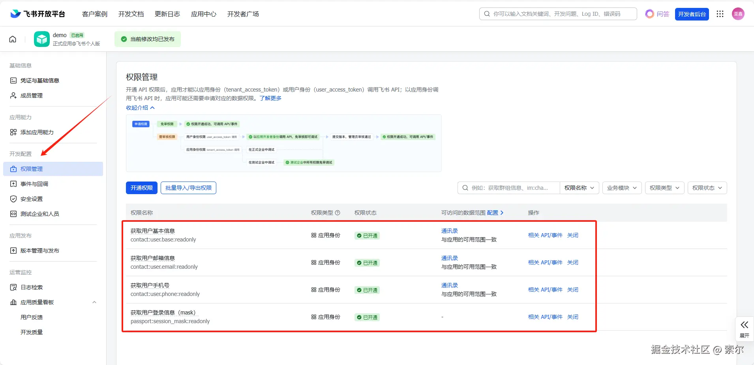754x365 pixels.
Task: Click the 已开通 status of 获取用户基本信息
Action: coord(367,236)
